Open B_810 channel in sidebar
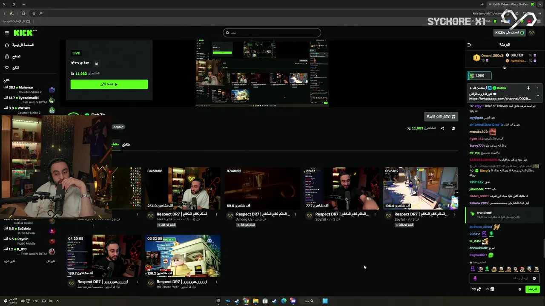545x306 pixels. click(30, 251)
